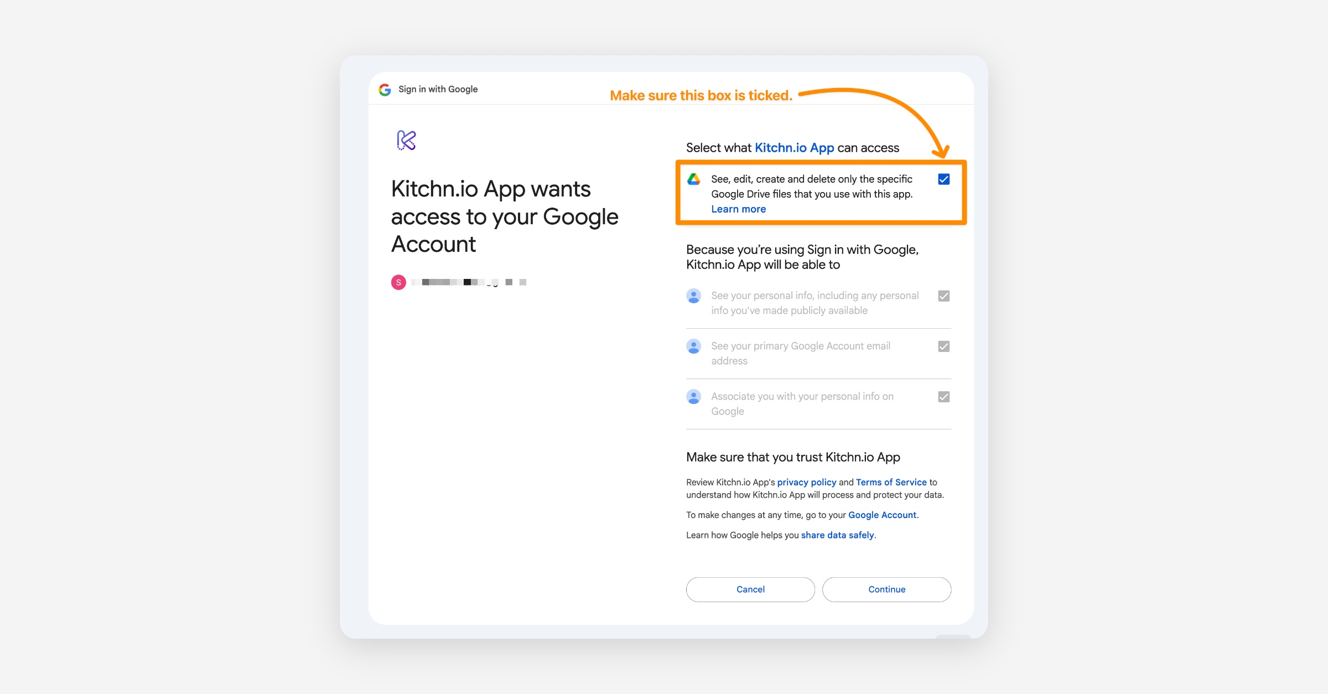This screenshot has height=694, width=1328.
Task: Click the profile icon beside Associate you permission
Action: 694,397
